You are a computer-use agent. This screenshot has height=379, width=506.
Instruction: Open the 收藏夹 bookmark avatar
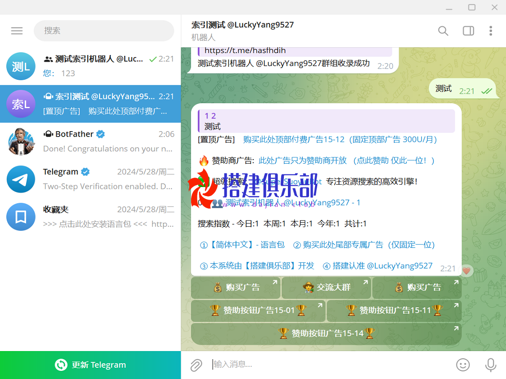point(21,217)
